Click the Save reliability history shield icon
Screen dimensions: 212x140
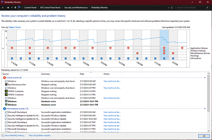(2, 135)
